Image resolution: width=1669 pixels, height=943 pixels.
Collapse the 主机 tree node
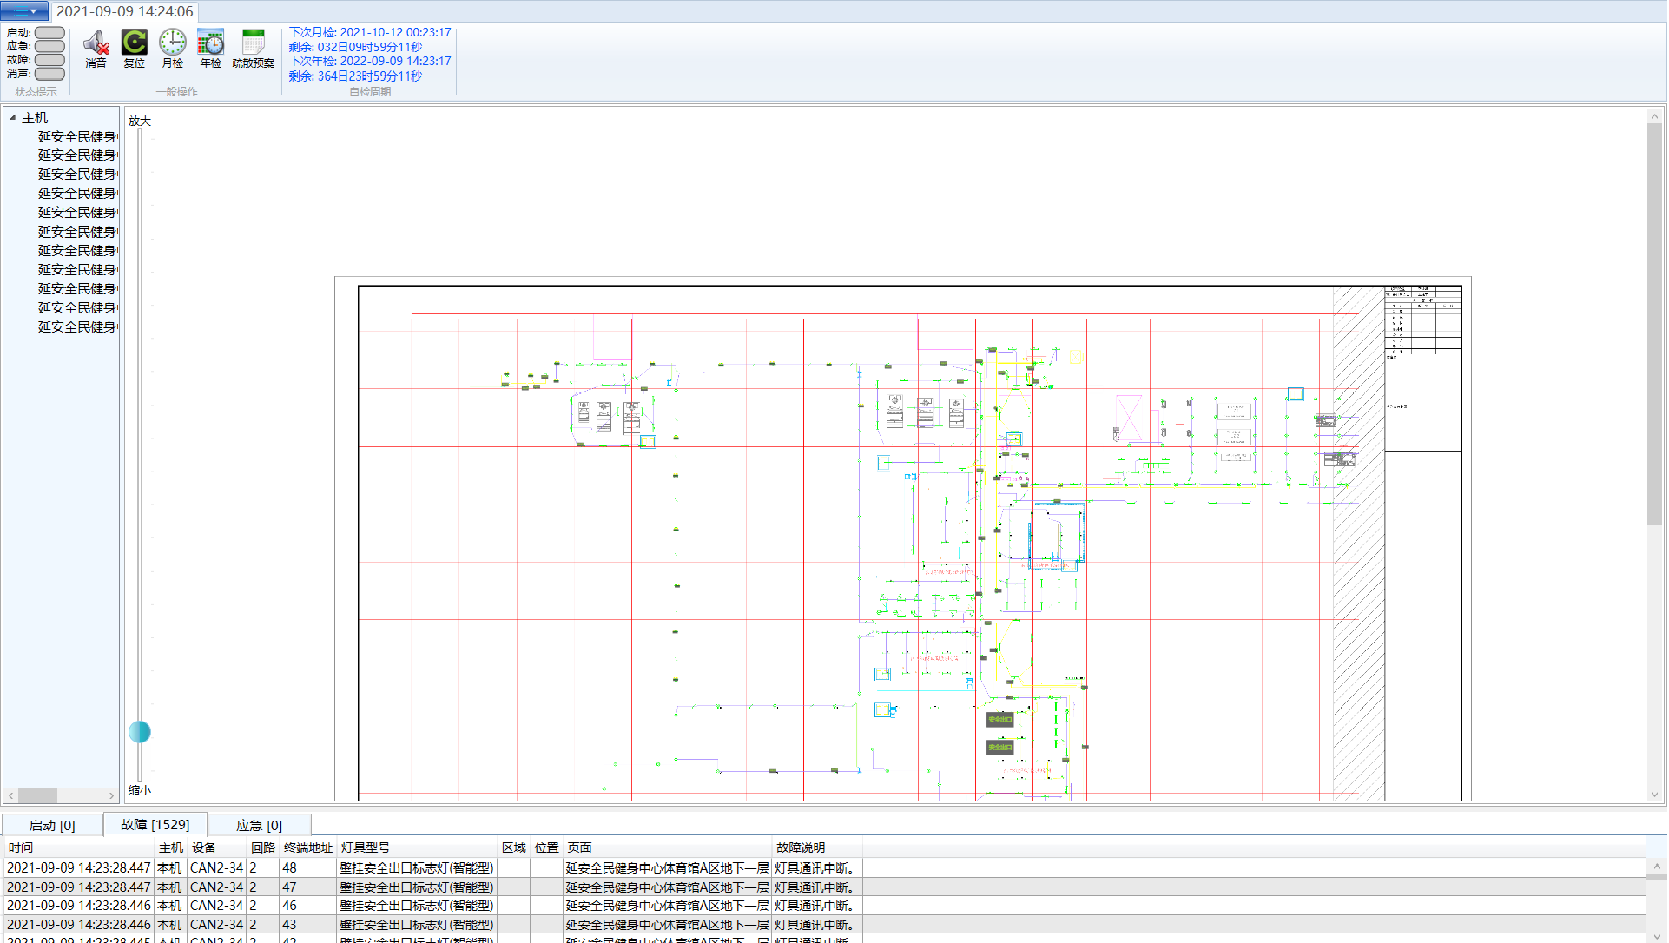(13, 118)
